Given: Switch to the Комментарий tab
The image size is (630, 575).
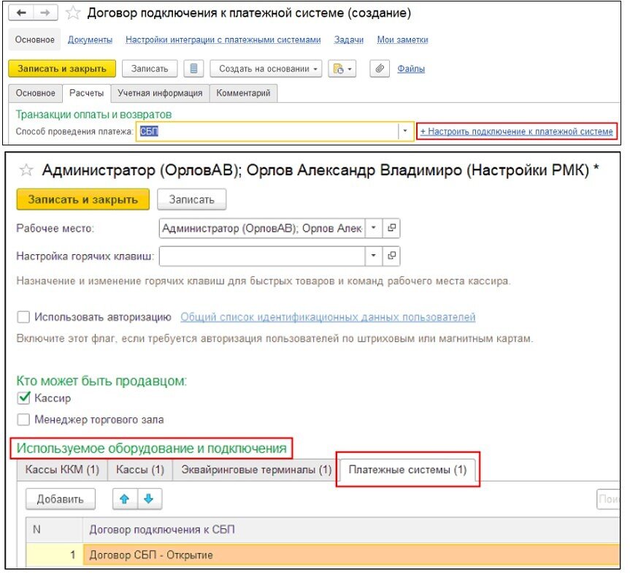Looking at the screenshot, I should pos(243,93).
